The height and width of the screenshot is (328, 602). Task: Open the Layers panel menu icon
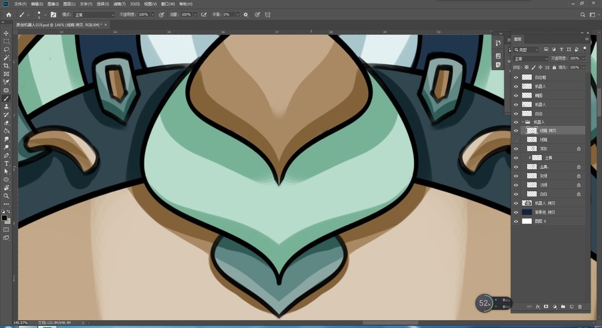(587, 39)
